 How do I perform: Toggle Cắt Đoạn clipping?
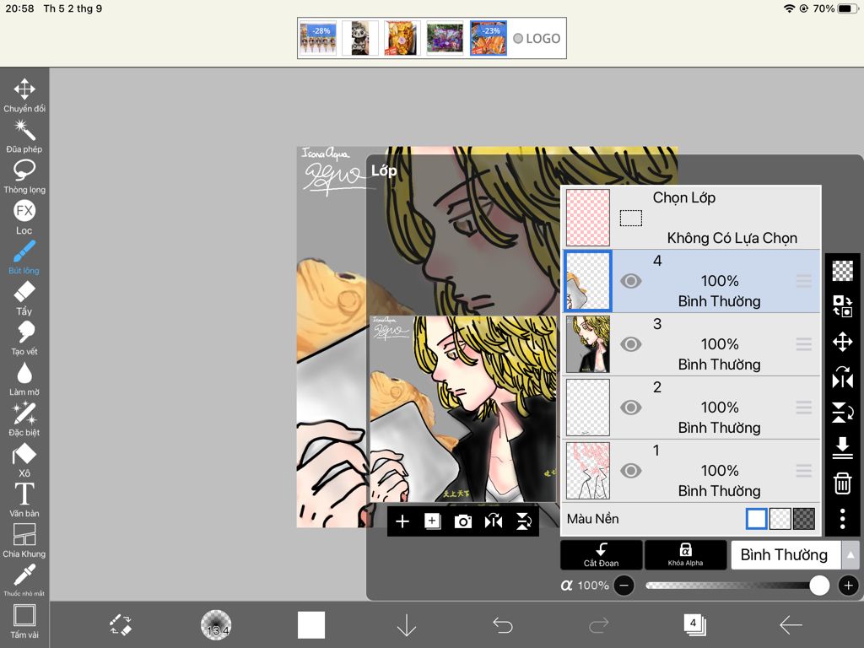pos(601,554)
